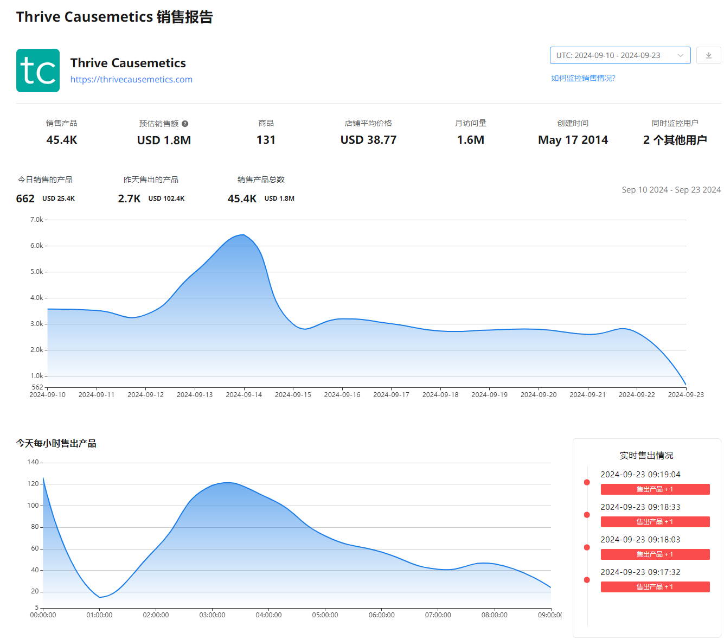This screenshot has width=724, height=639.
Task: Click the red timeline dot for 09:17:32
Action: click(x=587, y=580)
